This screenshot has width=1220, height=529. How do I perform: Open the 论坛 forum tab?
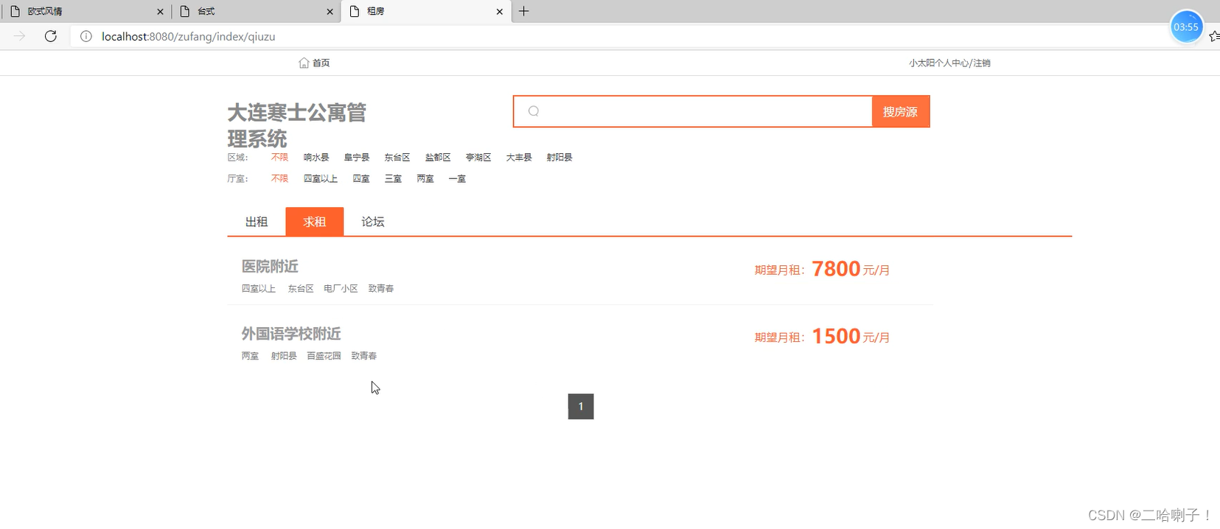pyautogui.click(x=373, y=222)
